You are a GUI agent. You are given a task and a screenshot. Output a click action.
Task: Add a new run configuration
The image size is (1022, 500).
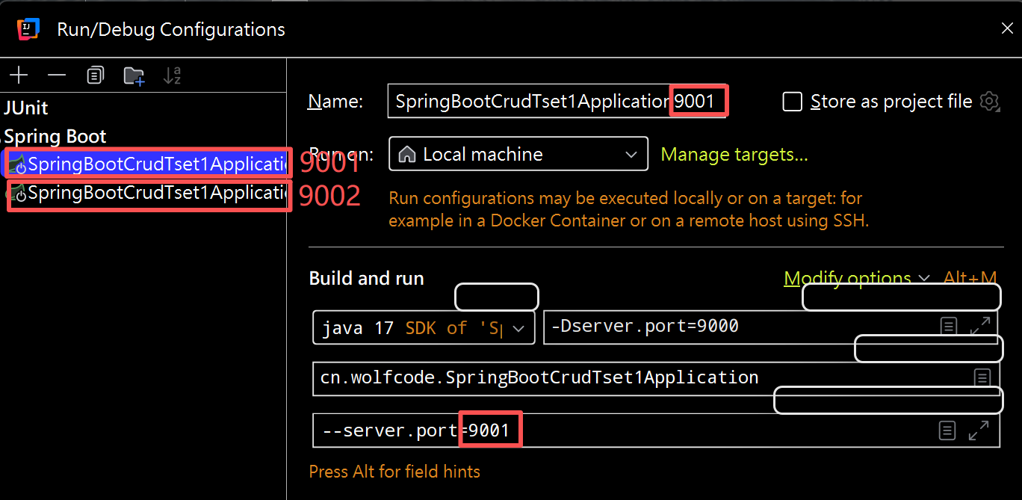[x=19, y=75]
